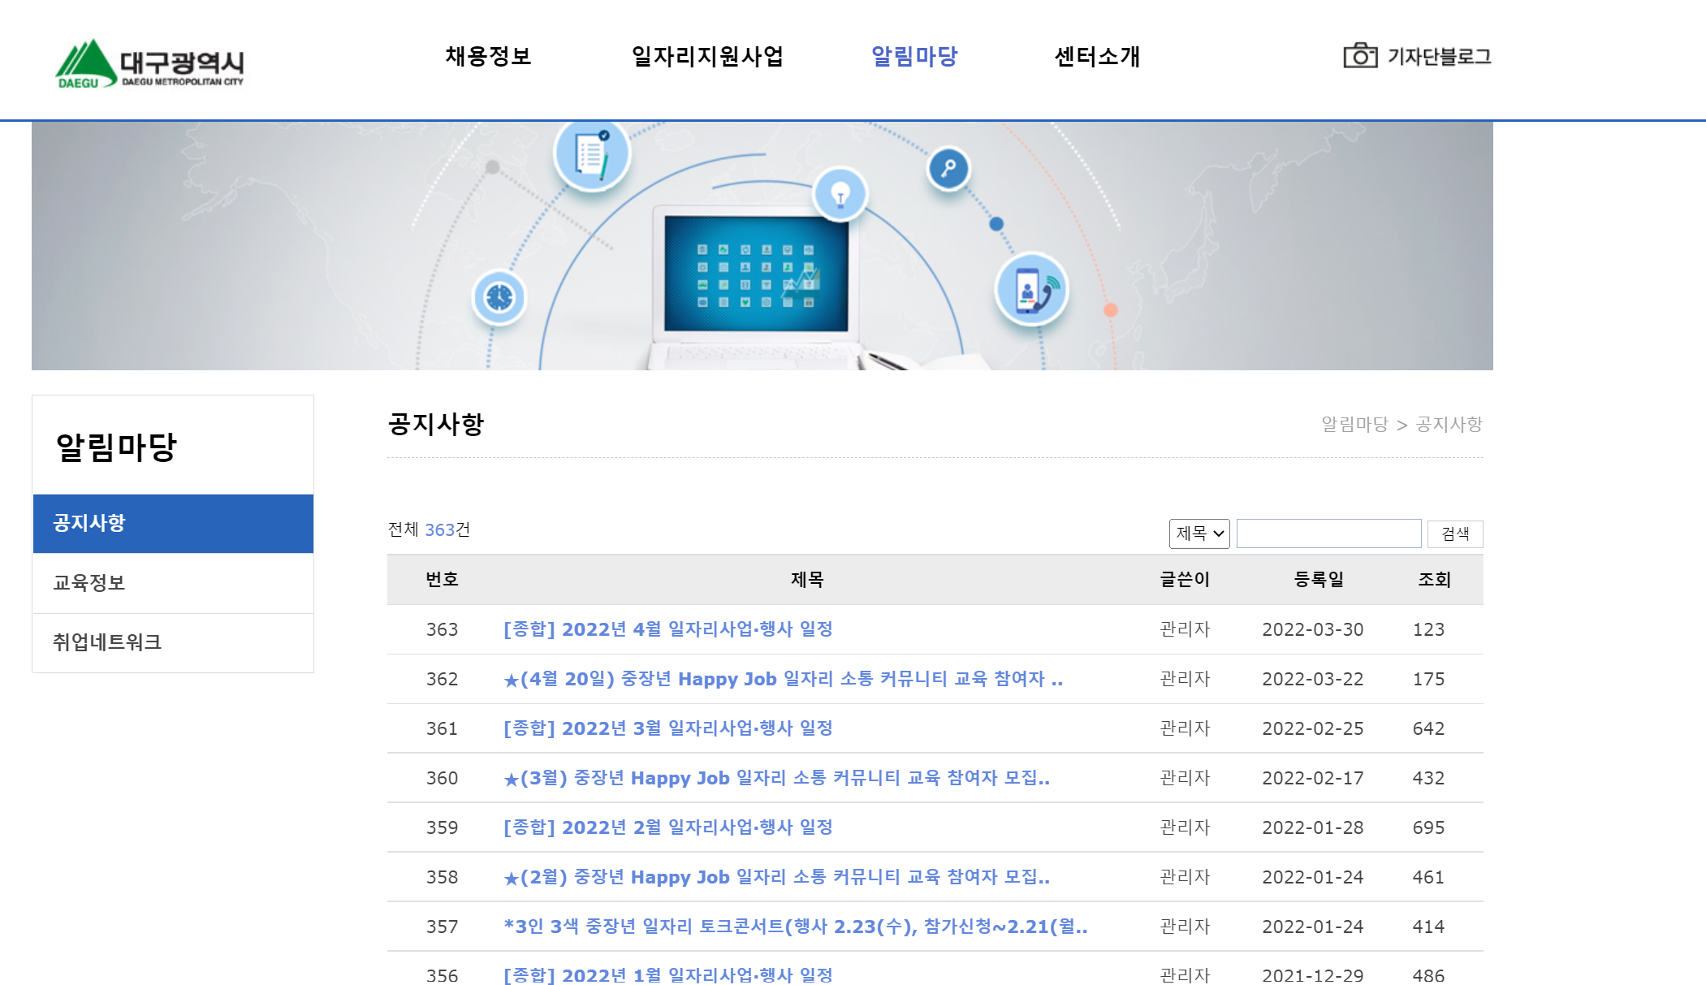Screen dimensions: 1706x985
Task: Open notice 363 about April job schedule
Action: point(667,629)
